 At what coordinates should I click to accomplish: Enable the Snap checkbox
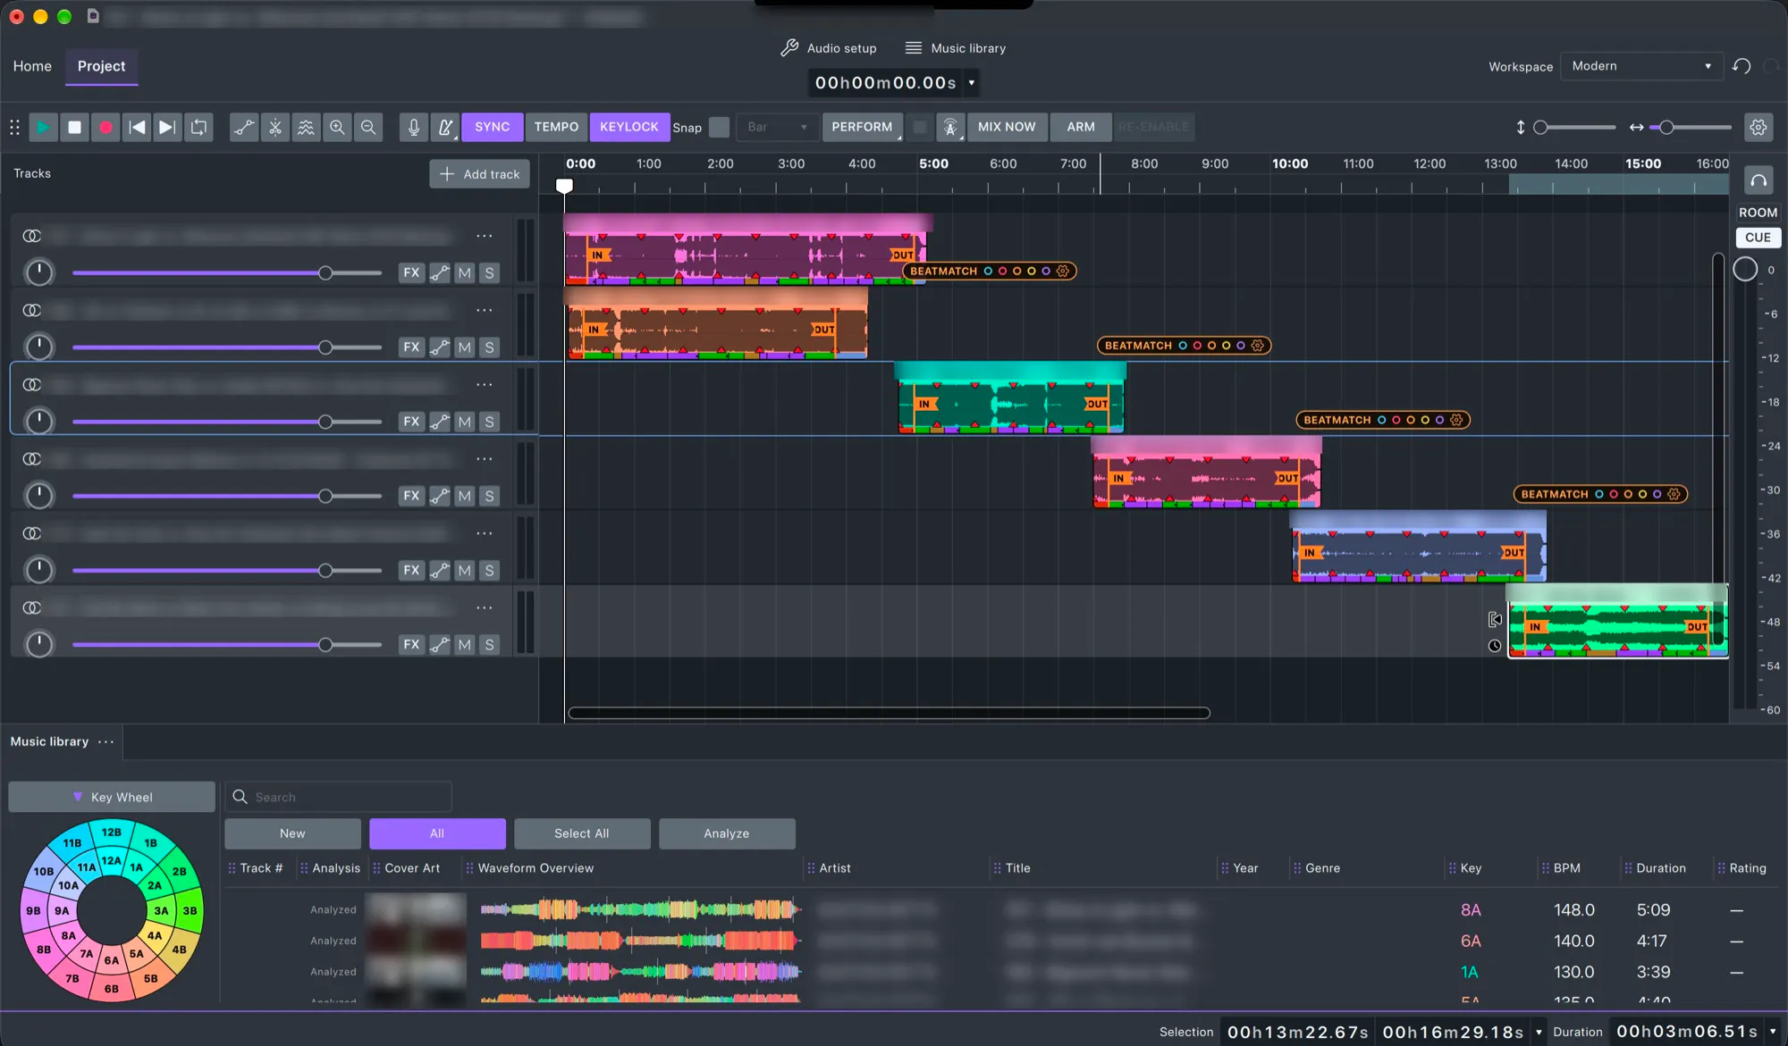(x=719, y=127)
